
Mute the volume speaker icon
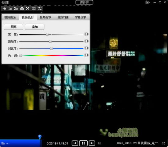pos(99,143)
